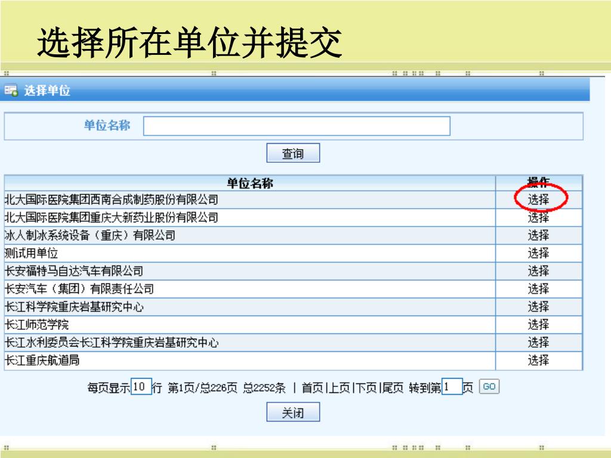Click 选择 in the 长江重庆航道局 row
The image size is (611, 458).
[539, 360]
